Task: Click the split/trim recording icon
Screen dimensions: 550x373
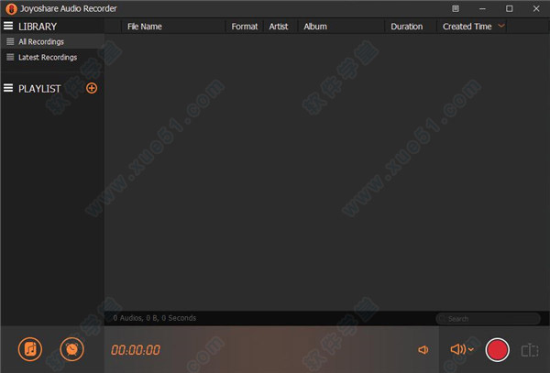Action: coord(530,350)
